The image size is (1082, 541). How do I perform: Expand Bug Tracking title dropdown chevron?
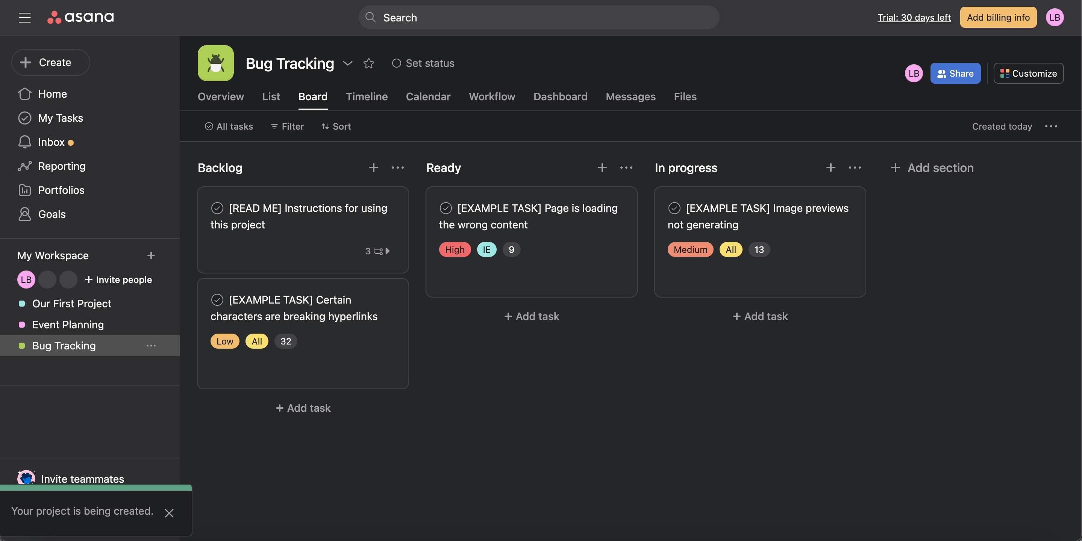[x=347, y=63]
